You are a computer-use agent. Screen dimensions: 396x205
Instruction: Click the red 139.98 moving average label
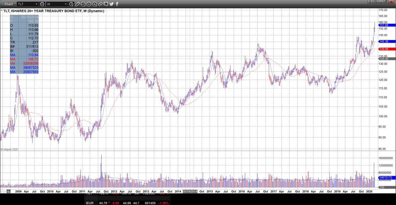click(x=386, y=49)
